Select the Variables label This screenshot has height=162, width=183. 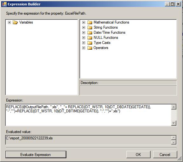[26, 22]
